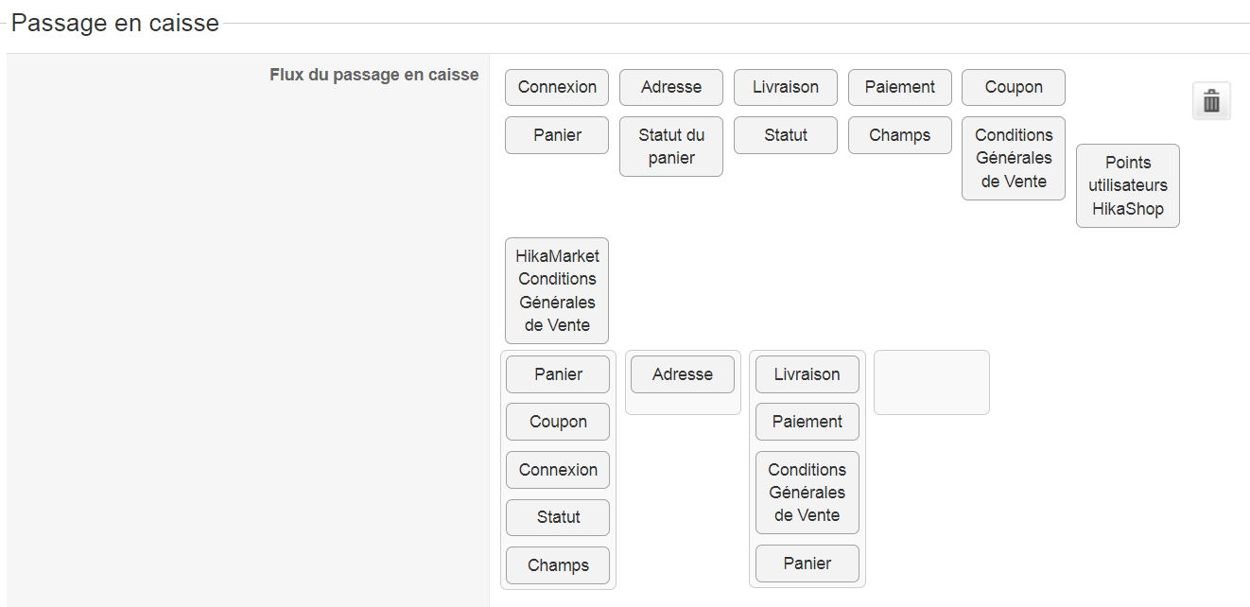Click the top row Paiement block
The width and height of the screenshot is (1250, 607).
(x=900, y=87)
